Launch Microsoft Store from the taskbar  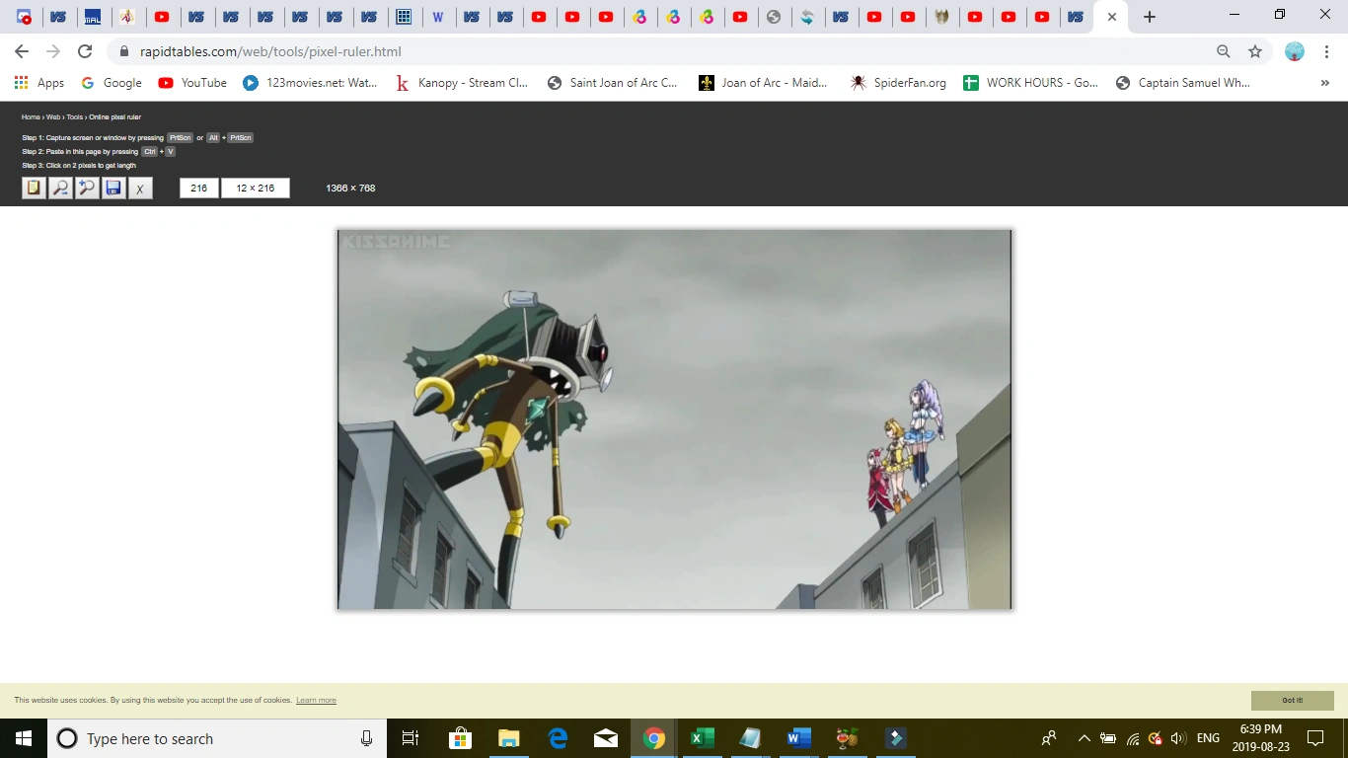click(x=460, y=738)
